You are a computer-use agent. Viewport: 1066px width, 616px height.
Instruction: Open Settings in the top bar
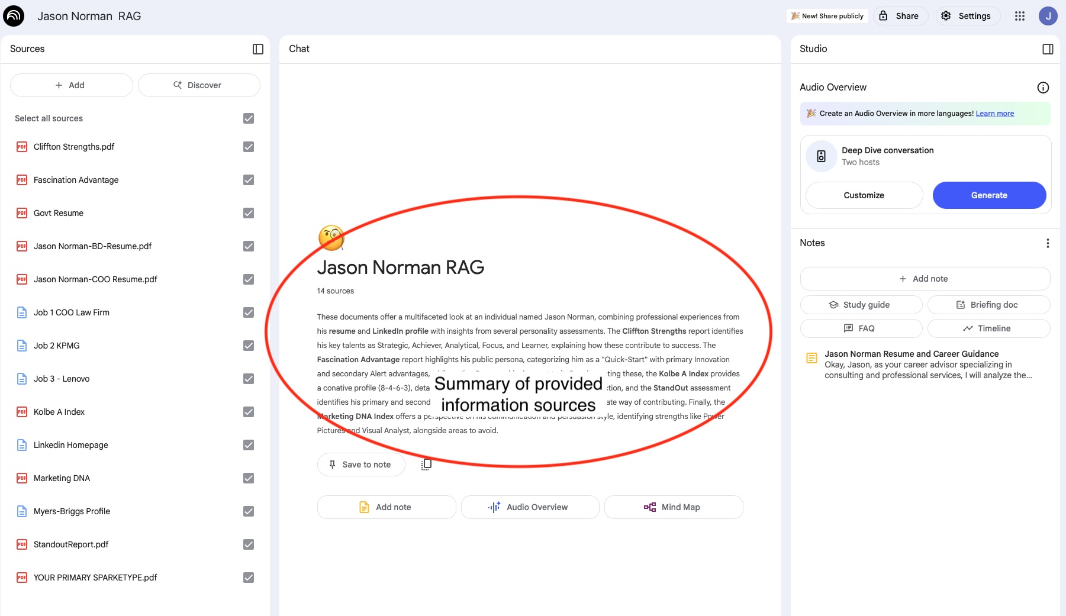click(967, 16)
